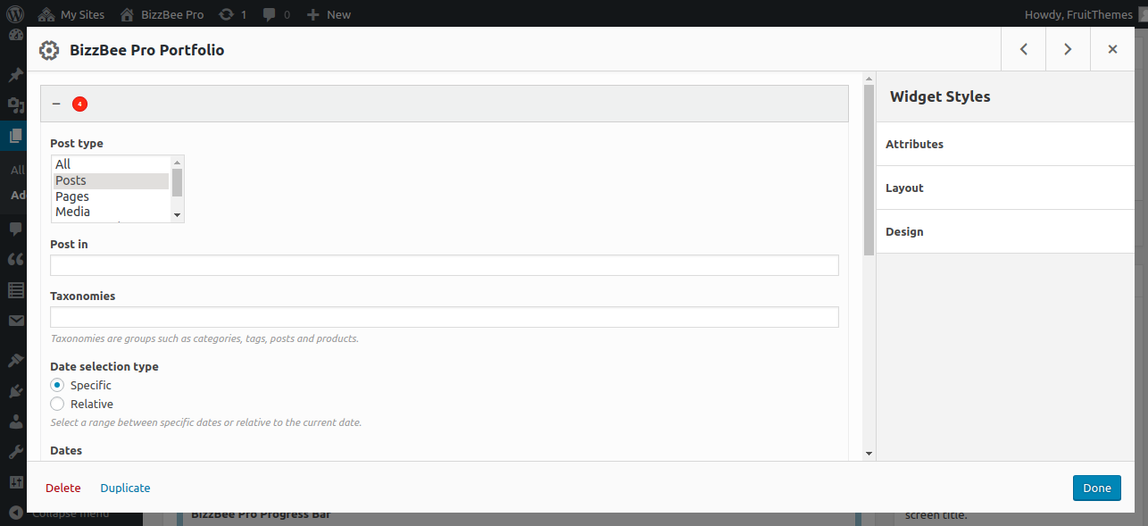1148x526 pixels.
Task: Open the My Sites admin bar menu
Action: pyautogui.click(x=71, y=14)
